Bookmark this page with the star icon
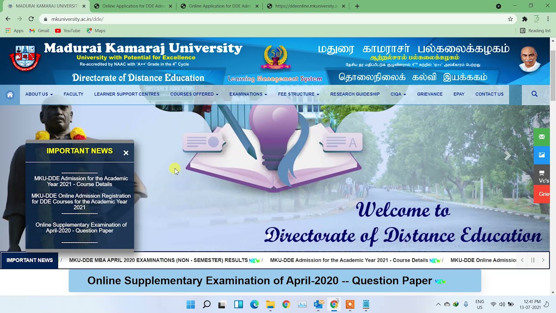The width and height of the screenshot is (556, 313). tap(510, 19)
